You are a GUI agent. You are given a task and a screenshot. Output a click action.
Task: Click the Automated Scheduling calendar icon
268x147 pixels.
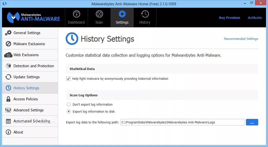point(8,121)
